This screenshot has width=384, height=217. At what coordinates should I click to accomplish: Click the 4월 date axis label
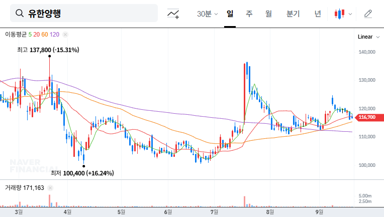(x=67, y=212)
